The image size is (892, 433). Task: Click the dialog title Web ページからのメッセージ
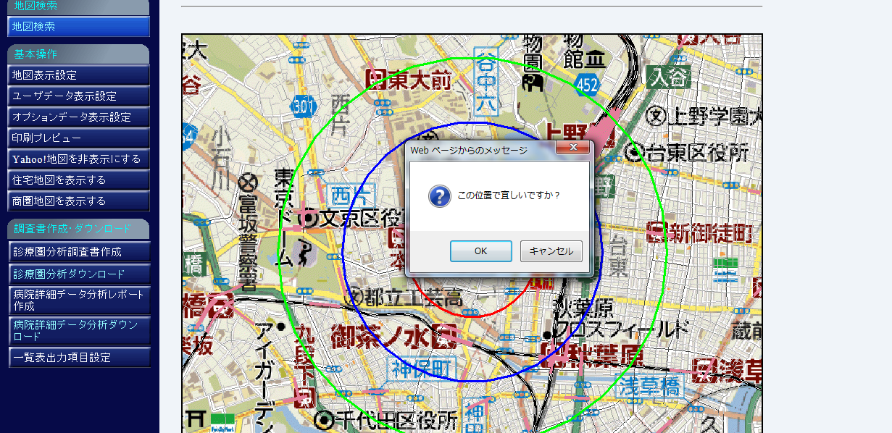tap(469, 151)
